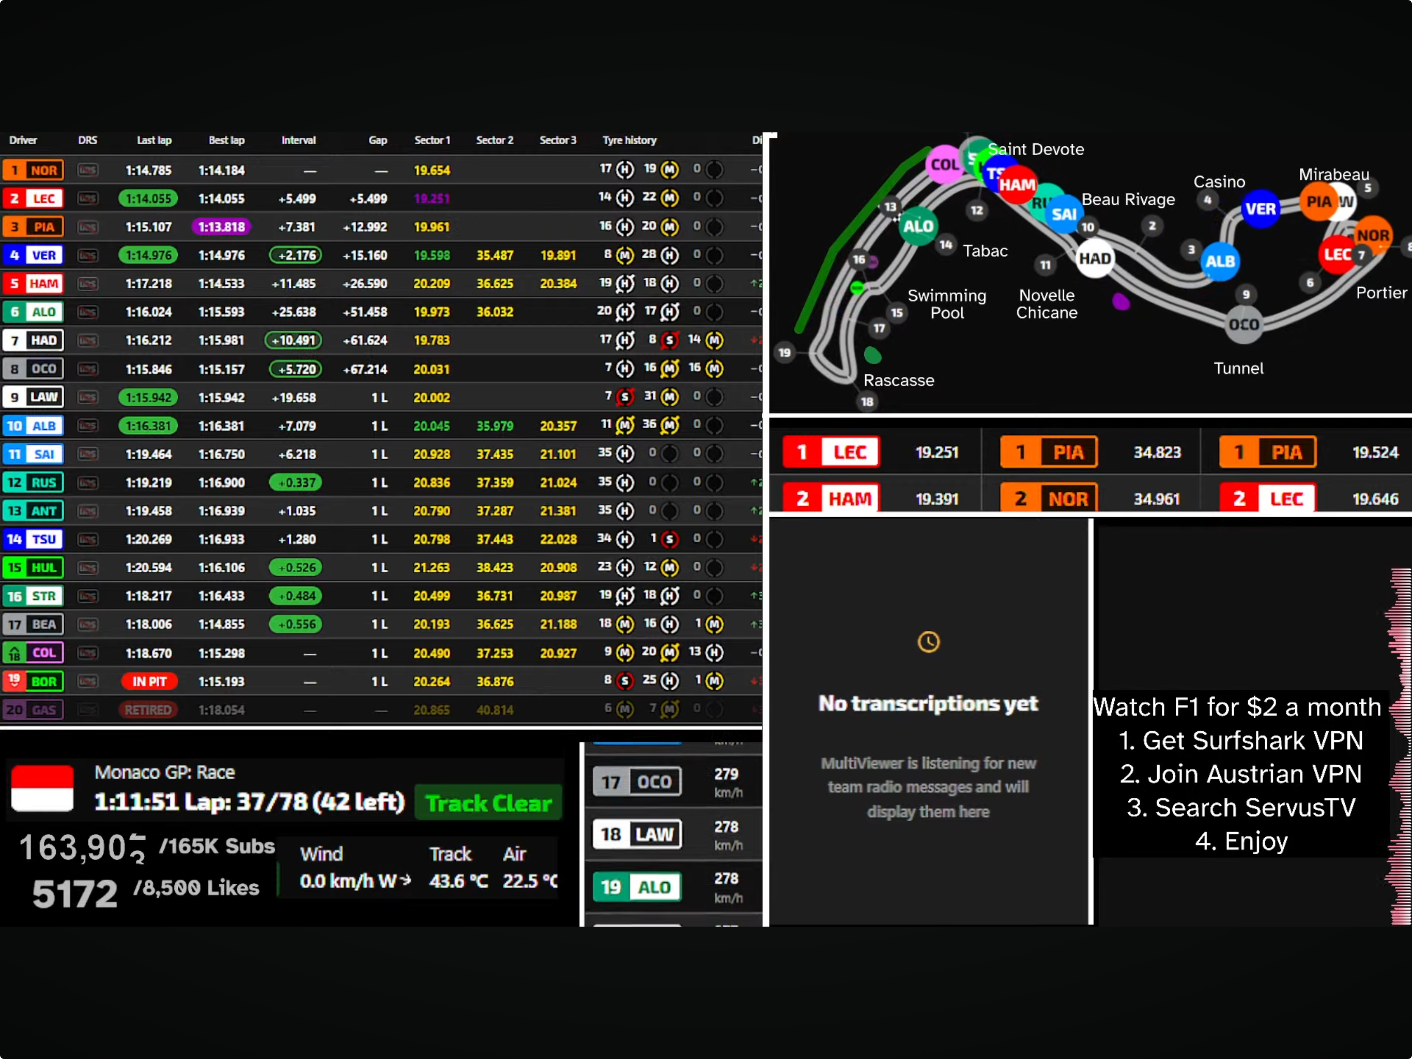Image resolution: width=1412 pixels, height=1059 pixels.
Task: Click VER's +2.176 interval pill
Action: [x=296, y=255]
